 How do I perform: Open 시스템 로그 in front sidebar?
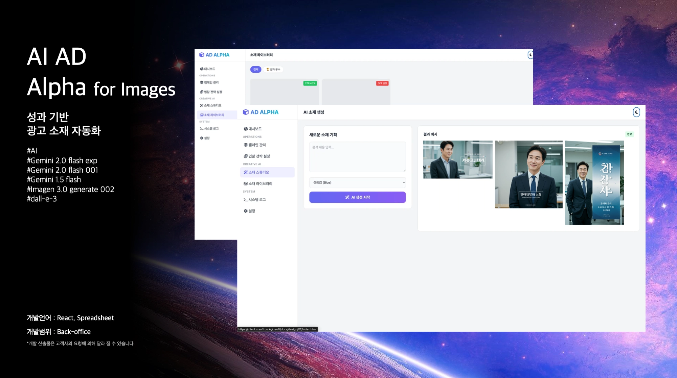(x=256, y=200)
